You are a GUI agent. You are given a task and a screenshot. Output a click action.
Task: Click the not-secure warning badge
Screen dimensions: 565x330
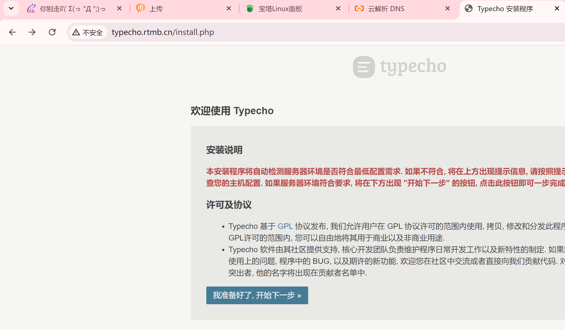pos(88,32)
